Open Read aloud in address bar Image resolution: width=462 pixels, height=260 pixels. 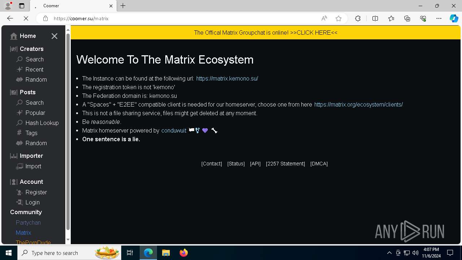tap(324, 18)
